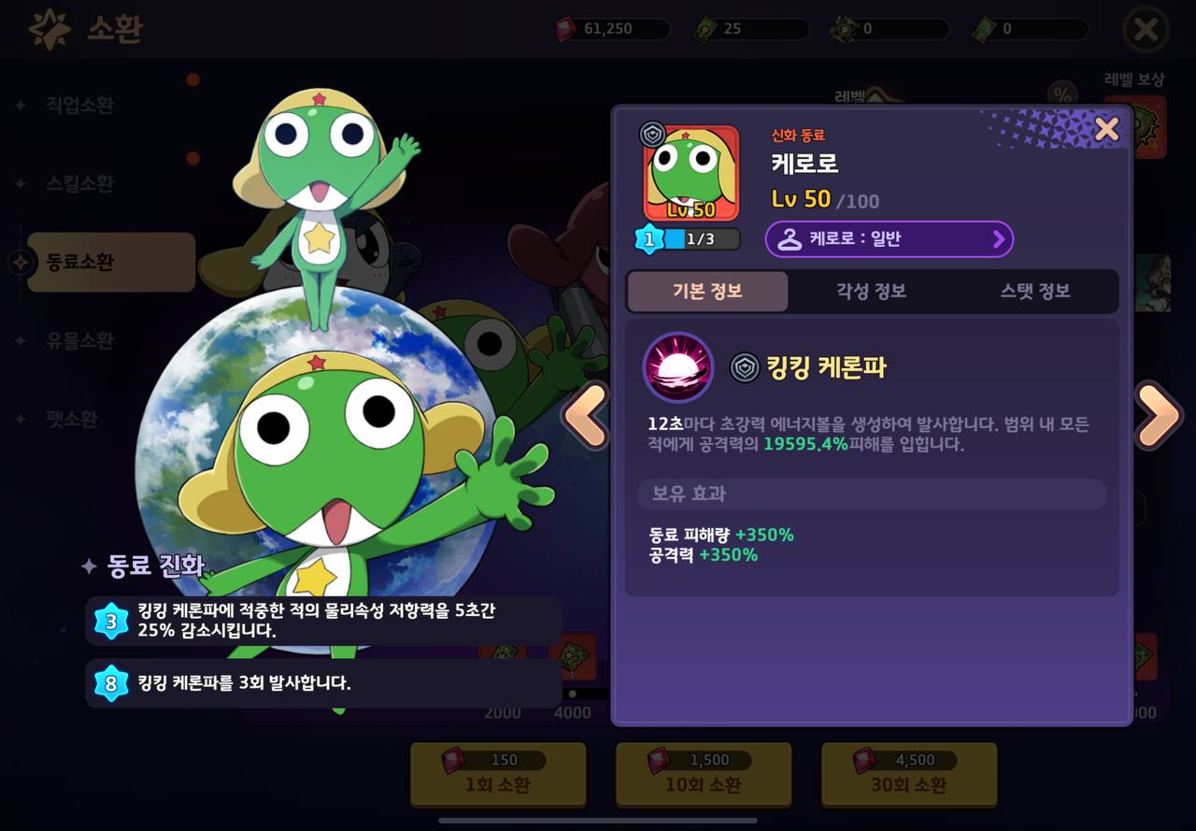Switch to the 스탯 정보 tab
1196x831 pixels.
(x=1035, y=291)
